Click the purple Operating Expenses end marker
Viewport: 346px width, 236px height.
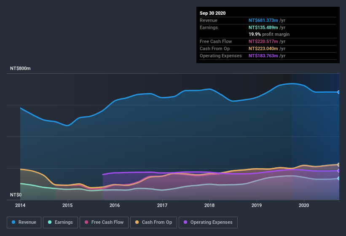tap(339, 171)
